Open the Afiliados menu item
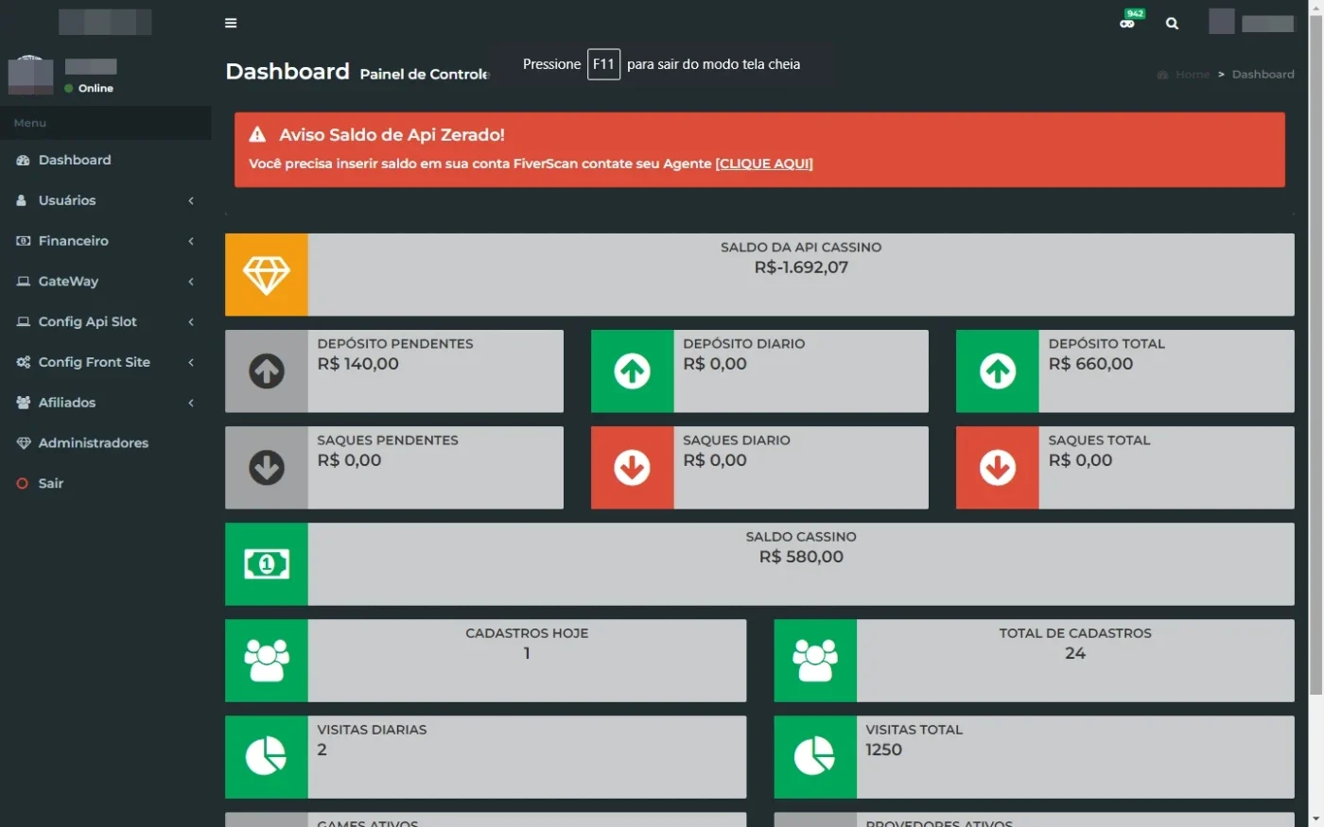 [x=105, y=403]
